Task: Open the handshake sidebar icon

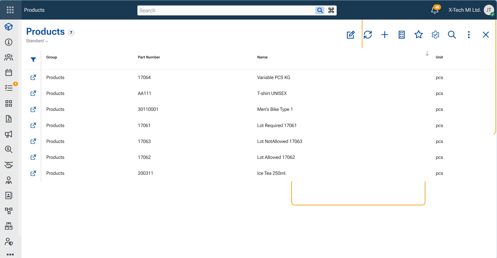Action: click(9, 165)
